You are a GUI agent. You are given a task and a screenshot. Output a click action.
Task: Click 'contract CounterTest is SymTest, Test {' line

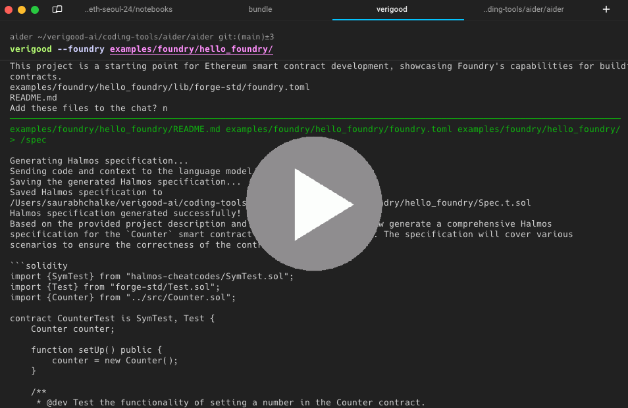pos(112,319)
